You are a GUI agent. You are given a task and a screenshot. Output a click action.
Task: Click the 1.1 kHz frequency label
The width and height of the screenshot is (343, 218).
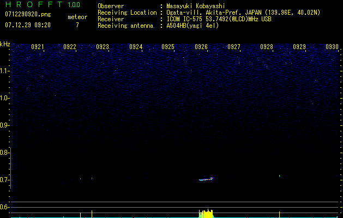pos(4,71)
